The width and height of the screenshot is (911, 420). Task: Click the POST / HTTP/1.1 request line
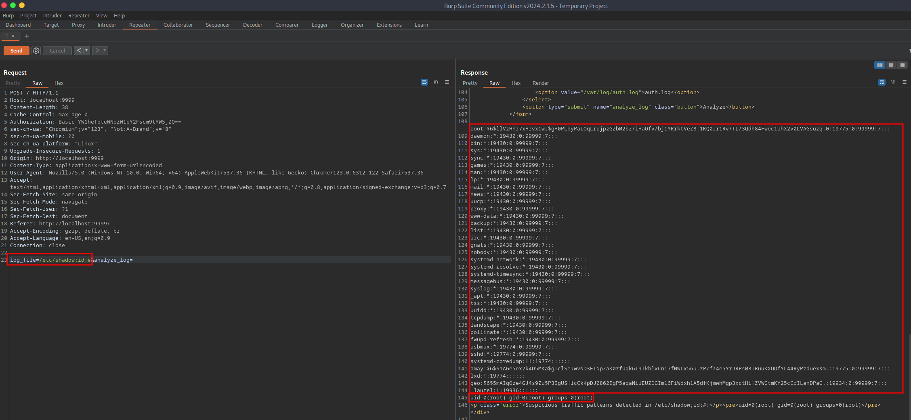(34, 92)
